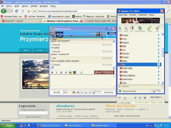The image size is (171, 128).
Task: Open the Kontakty menu
Action: click(133, 15)
